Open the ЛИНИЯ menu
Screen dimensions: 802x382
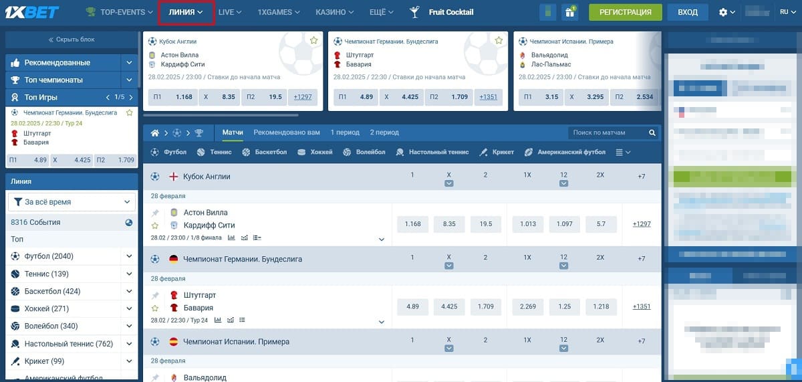(186, 12)
